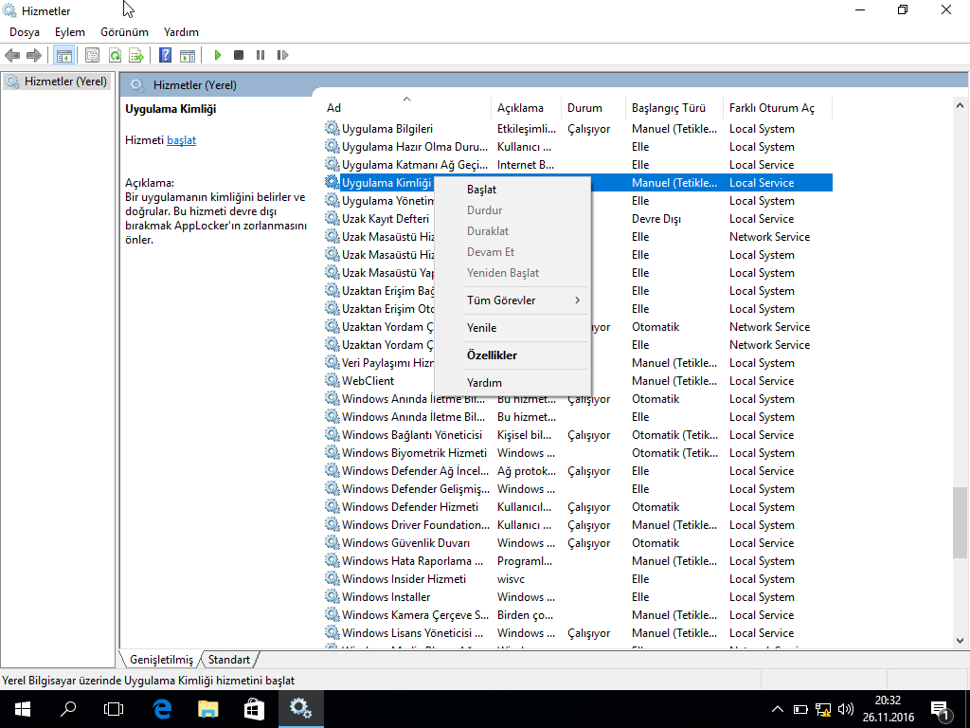Click the başlat link for the service
Screen dimensions: 970x728
point(181,140)
